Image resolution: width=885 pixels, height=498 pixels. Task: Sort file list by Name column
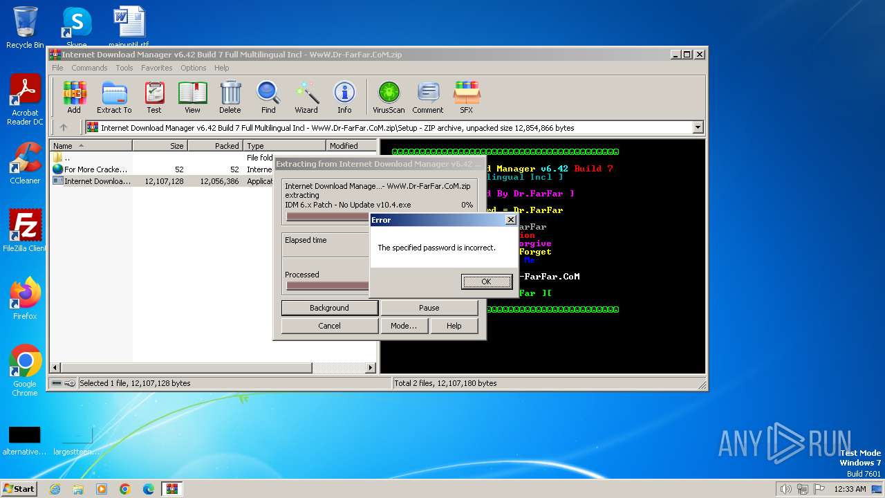click(91, 145)
